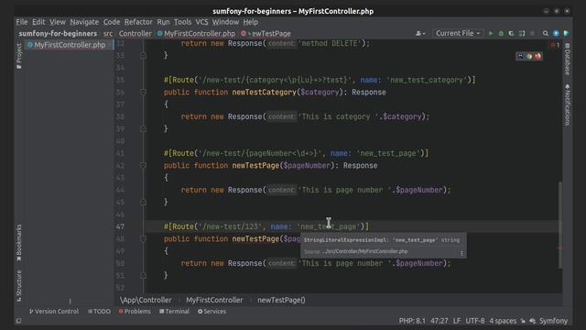This screenshot has height=330, width=586.
Task: Open page in Chrome browser icon
Action: (529, 57)
